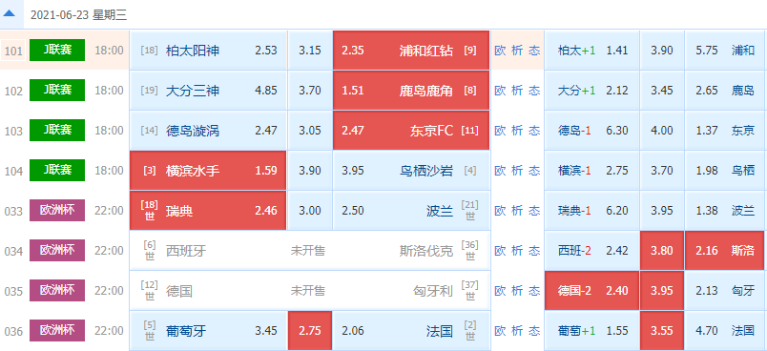Select handicap away 1.98 鸟栖
This screenshot has width=767, height=351.
pyautogui.click(x=724, y=171)
